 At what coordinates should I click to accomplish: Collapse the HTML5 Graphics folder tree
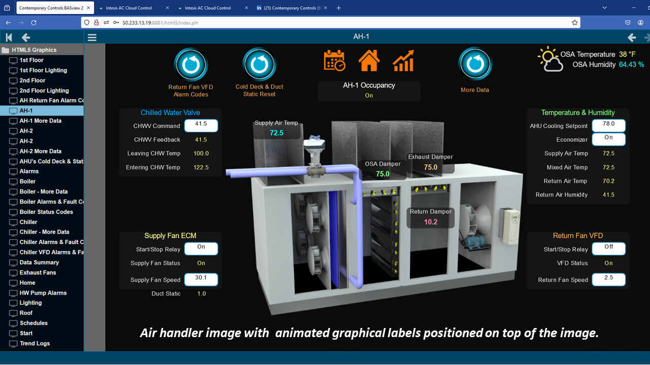pos(6,50)
